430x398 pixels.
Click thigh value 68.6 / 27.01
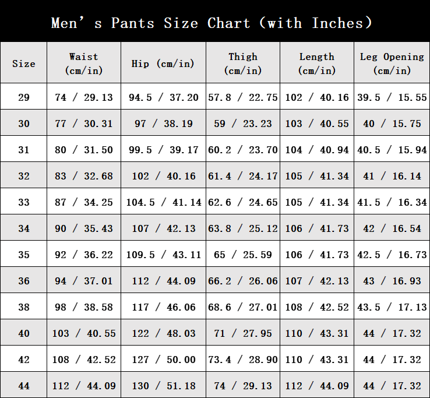(x=243, y=307)
